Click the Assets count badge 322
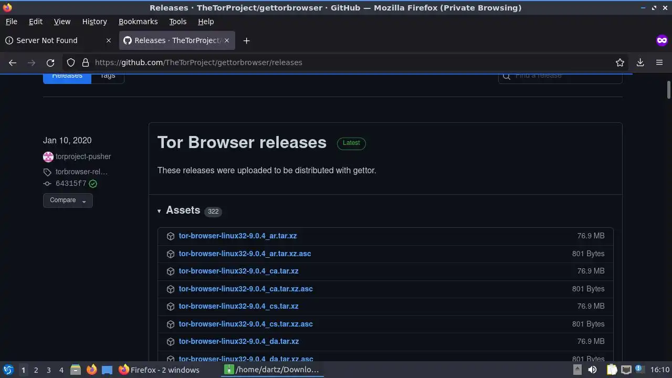 point(213,212)
